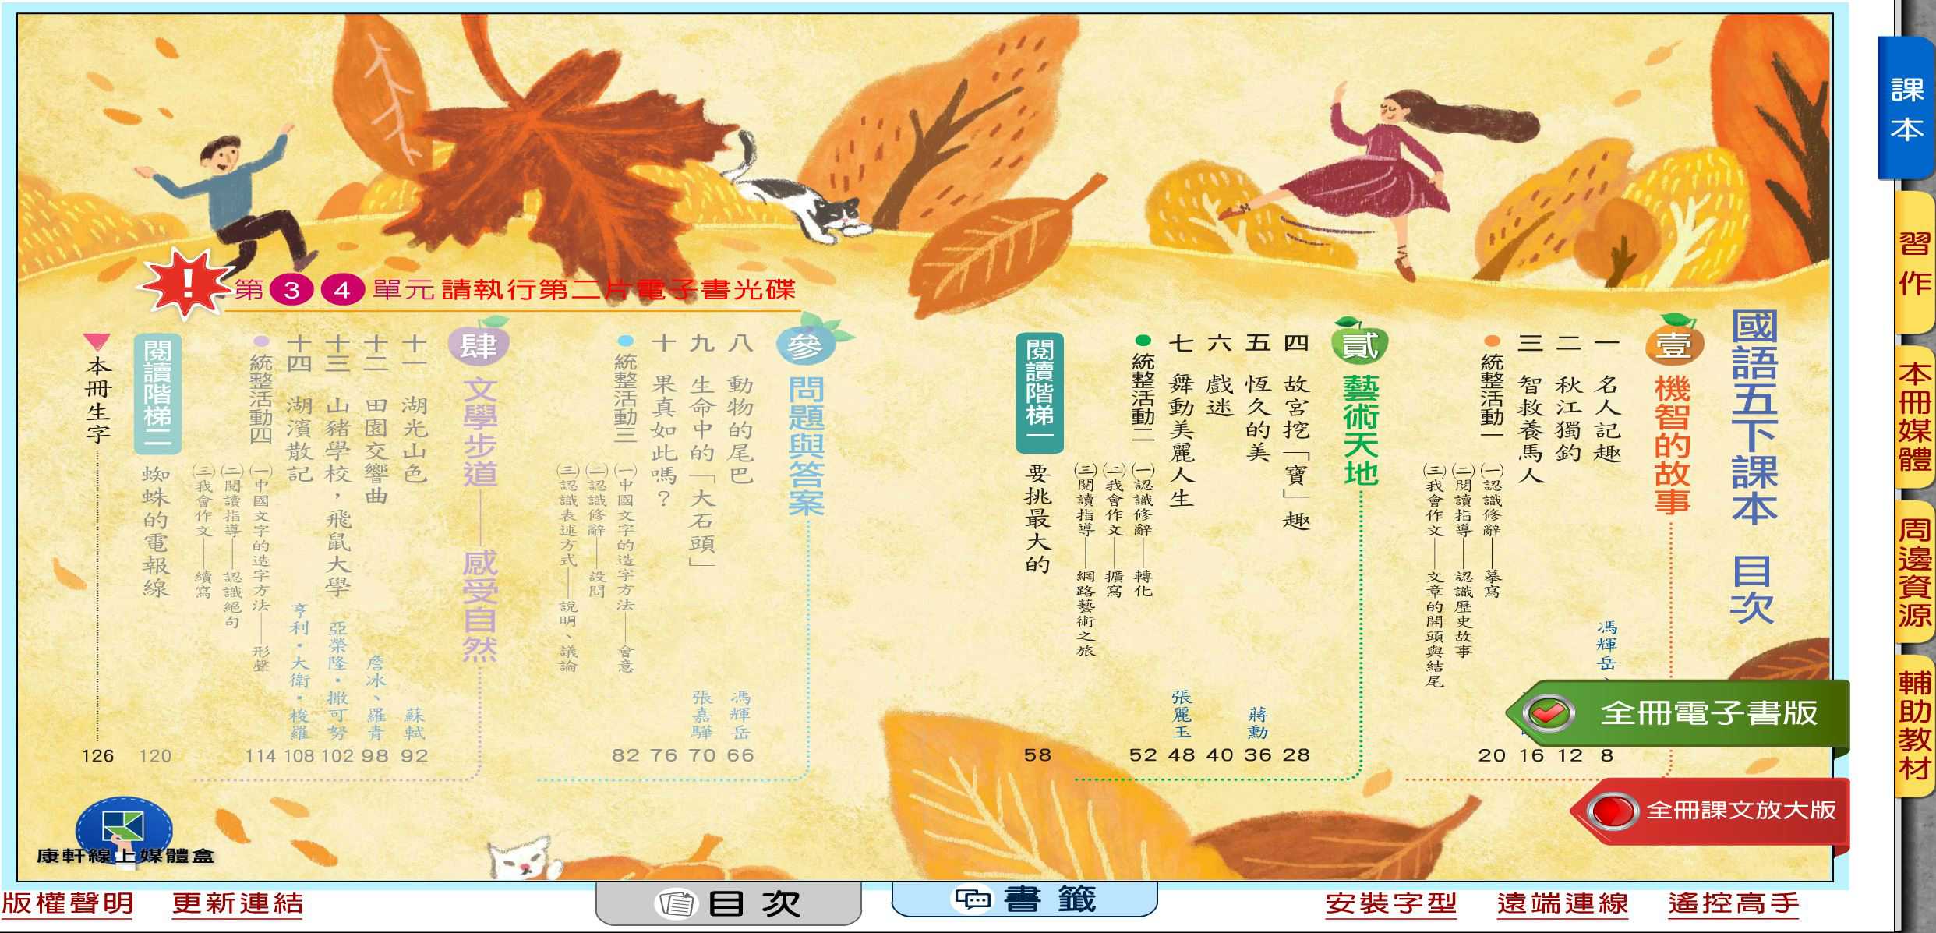Viewport: 1936px width, 933px height.
Task: Select the 肆 unit purple fruit icon
Action: click(478, 342)
